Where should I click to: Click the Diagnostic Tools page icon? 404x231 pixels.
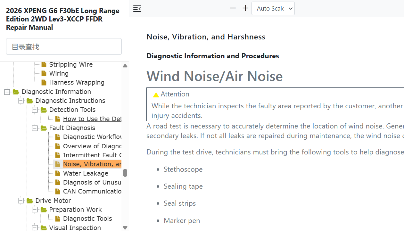click(58, 219)
